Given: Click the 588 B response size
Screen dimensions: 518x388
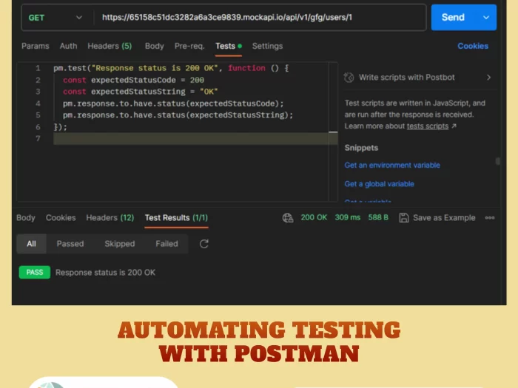Looking at the screenshot, I should click(378, 217).
